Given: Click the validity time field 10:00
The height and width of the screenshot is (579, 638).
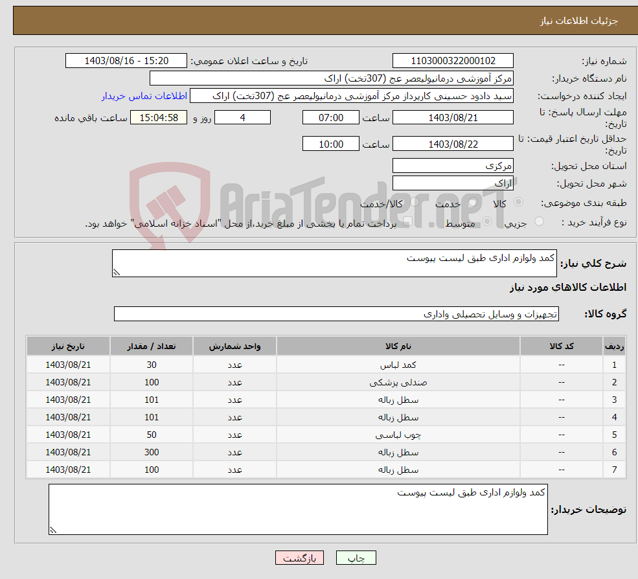Looking at the screenshot, I should 331,144.
